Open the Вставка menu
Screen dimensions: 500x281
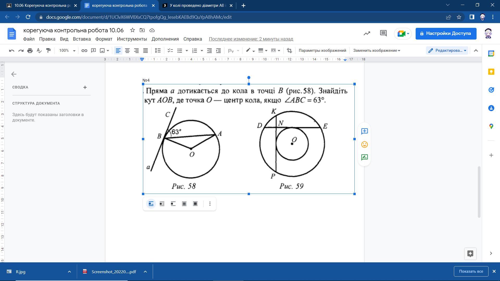[82, 39]
